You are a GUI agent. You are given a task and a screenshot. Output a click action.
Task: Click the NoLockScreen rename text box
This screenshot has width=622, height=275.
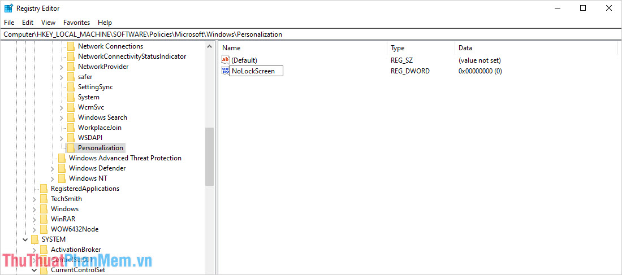[256, 71]
